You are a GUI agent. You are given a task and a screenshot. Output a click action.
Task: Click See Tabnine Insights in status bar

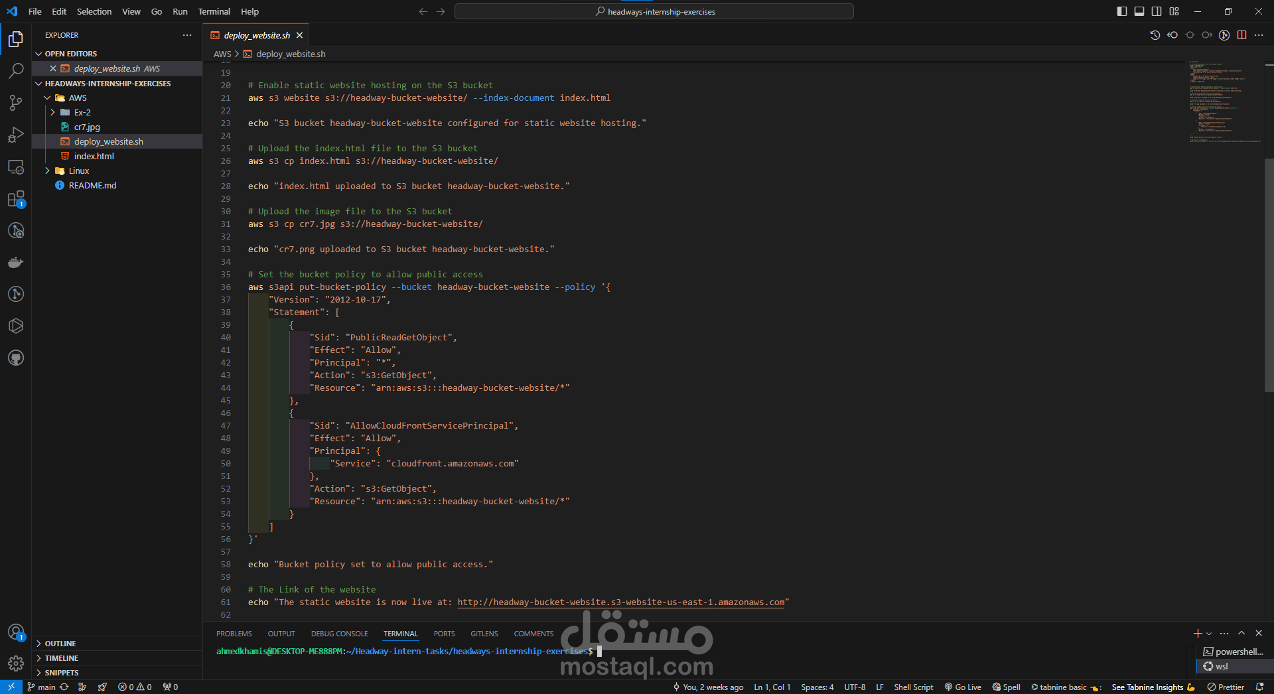click(1153, 687)
